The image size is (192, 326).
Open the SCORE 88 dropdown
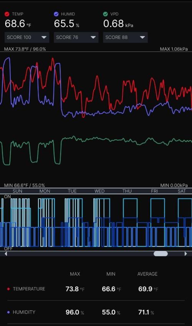pos(125,38)
